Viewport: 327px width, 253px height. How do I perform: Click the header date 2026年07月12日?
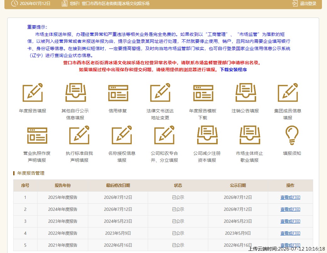pyautogui.click(x=35, y=3)
